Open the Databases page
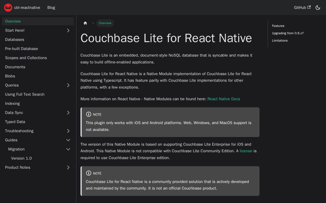The image size is (326, 203). [38, 40]
